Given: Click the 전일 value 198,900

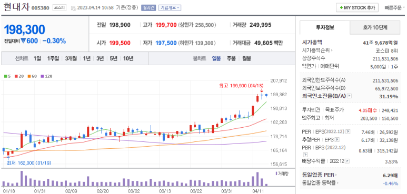Looking at the screenshot, I should coord(120,25).
